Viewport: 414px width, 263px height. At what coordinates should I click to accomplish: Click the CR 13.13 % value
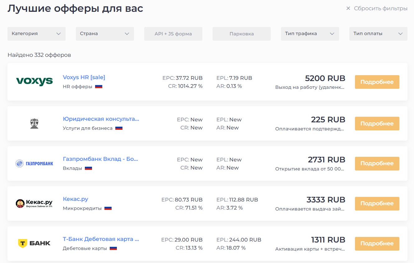tap(194, 248)
